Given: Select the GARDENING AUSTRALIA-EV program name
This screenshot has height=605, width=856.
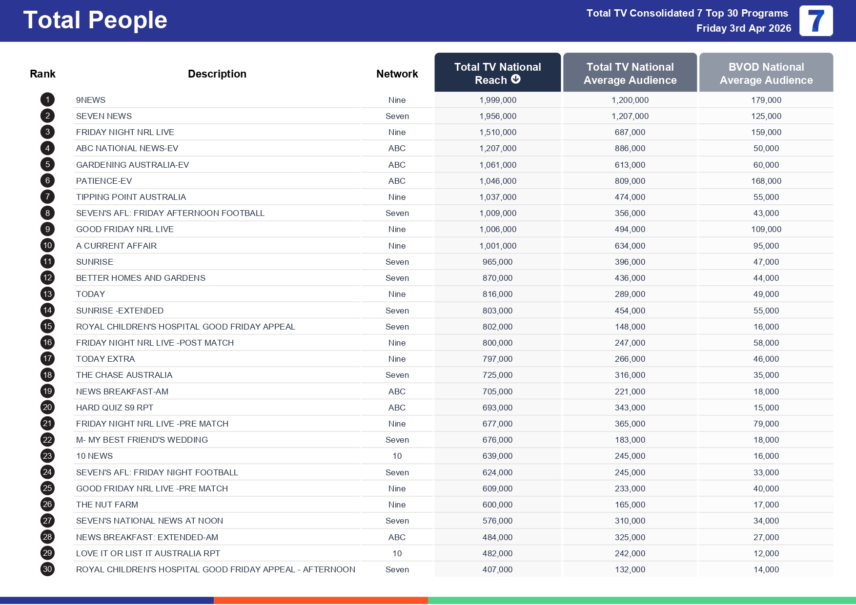Looking at the screenshot, I should pyautogui.click(x=132, y=165).
